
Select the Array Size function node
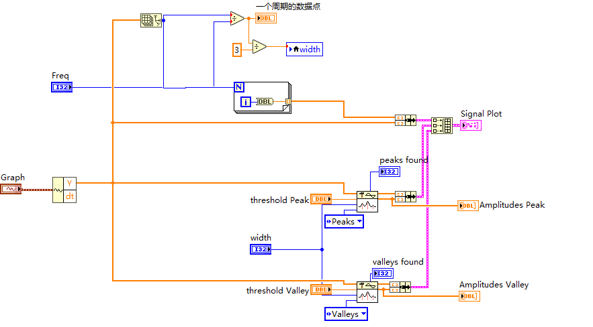[x=151, y=20]
